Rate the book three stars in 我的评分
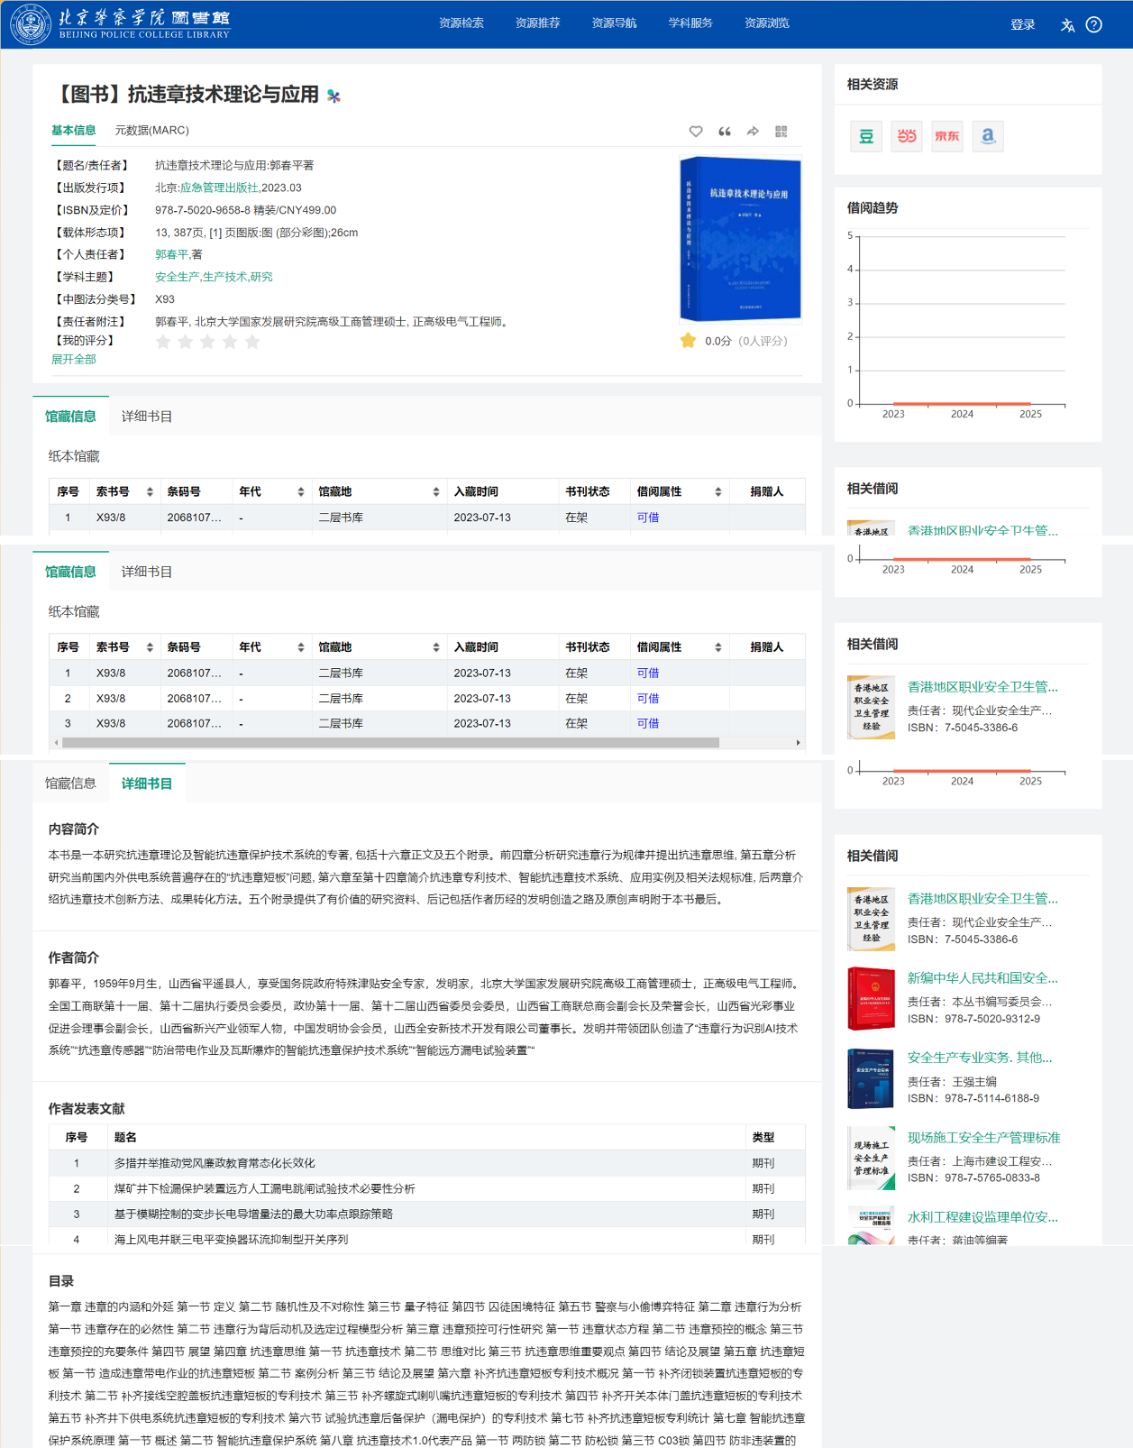The height and width of the screenshot is (1448, 1133). [207, 342]
